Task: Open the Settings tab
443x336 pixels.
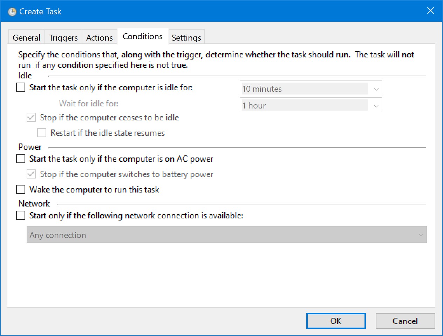Action: [186, 37]
